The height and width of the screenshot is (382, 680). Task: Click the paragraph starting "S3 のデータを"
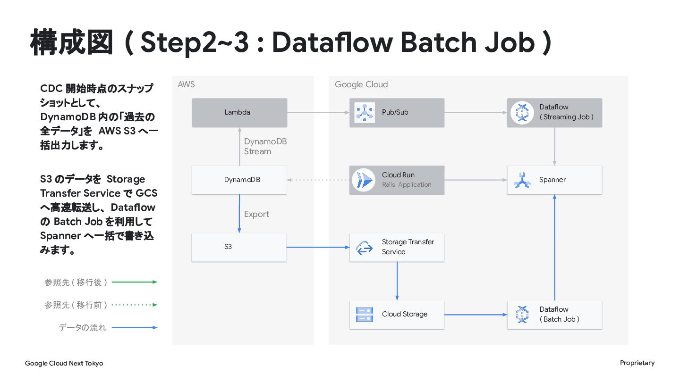[x=99, y=215]
